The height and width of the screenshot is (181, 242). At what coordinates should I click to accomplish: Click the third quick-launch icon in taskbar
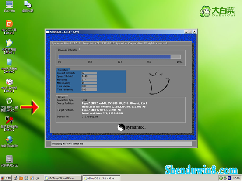(26, 178)
